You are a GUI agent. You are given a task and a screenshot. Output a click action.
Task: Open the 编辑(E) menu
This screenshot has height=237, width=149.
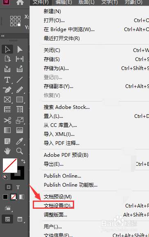(x=63, y=2)
